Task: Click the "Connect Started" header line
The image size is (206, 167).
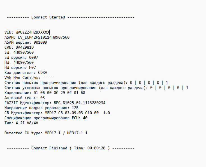Action: click(48, 17)
